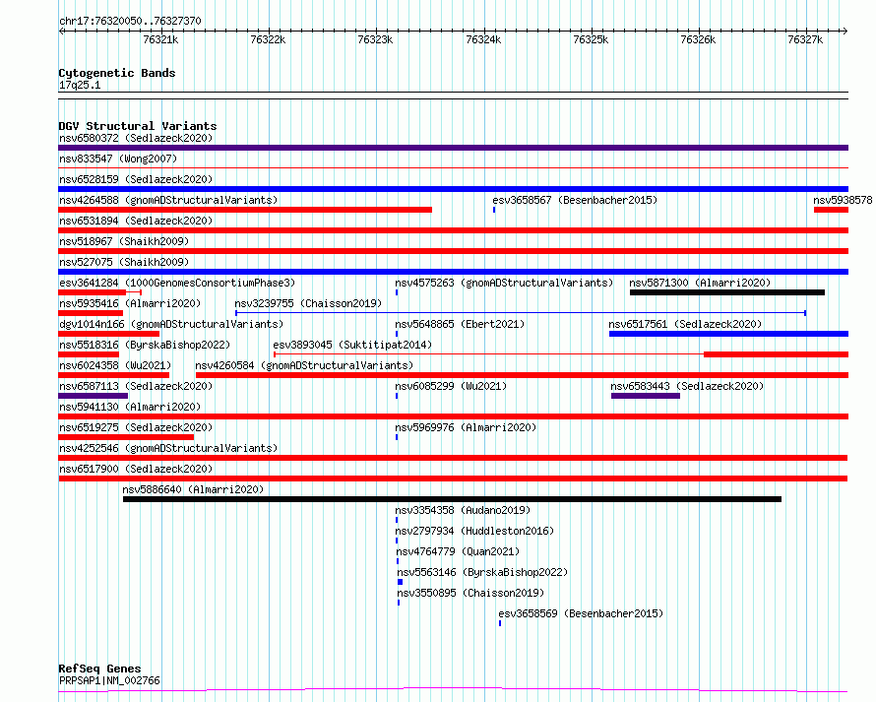
Task: Select nsv527075 (Shaikh2009) variant label
Action: [x=124, y=262]
